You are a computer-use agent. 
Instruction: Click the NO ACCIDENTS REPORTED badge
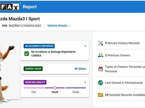pyautogui.click(x=39, y=46)
